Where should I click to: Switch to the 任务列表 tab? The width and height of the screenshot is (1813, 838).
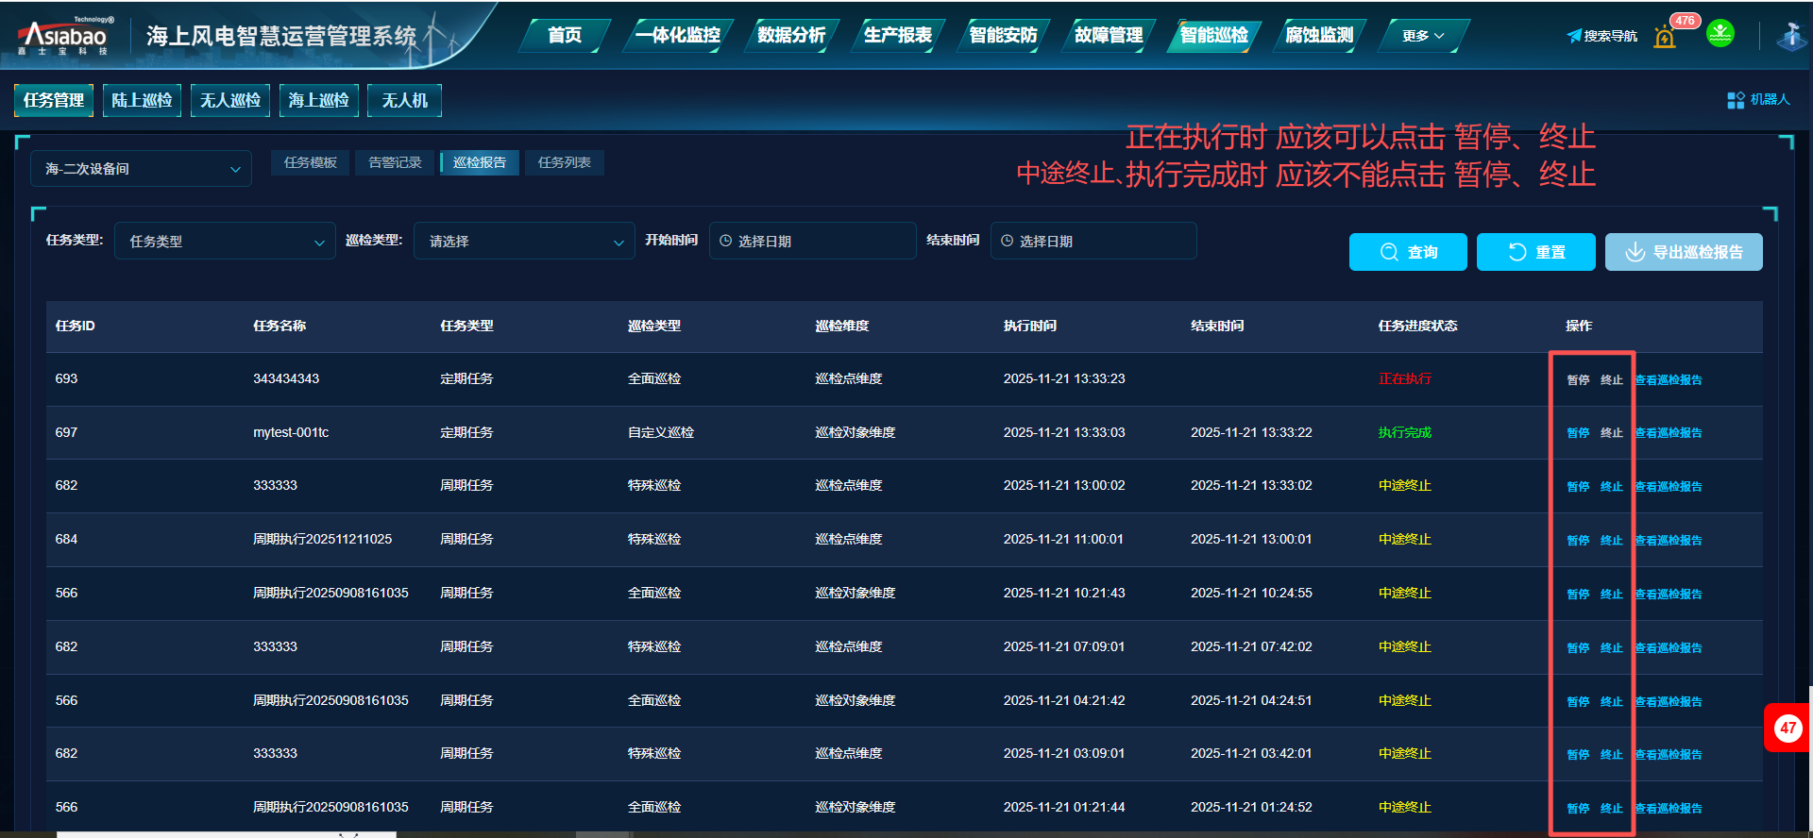(564, 163)
